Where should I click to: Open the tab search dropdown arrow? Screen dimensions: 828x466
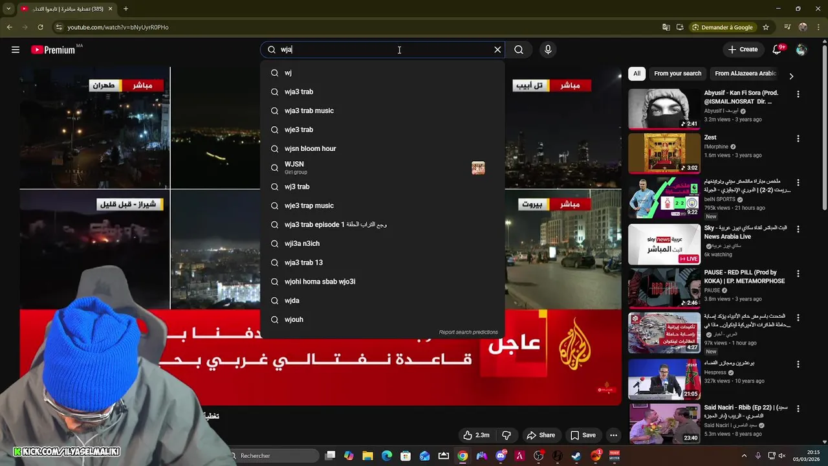click(x=8, y=8)
